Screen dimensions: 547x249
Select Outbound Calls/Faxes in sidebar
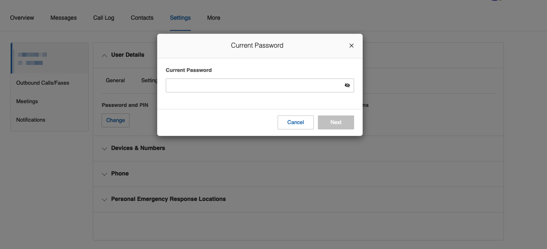(x=43, y=83)
